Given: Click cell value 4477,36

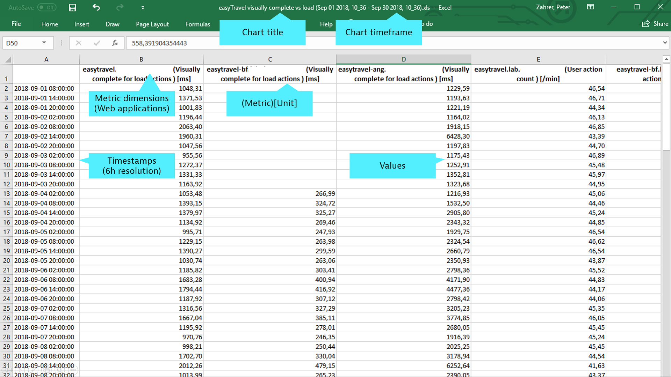Looking at the screenshot, I should [404, 289].
